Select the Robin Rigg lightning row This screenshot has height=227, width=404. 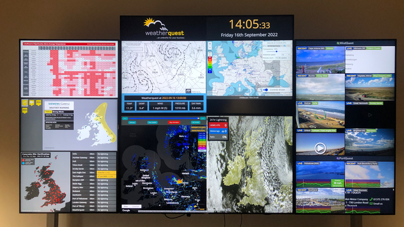(x=94, y=183)
